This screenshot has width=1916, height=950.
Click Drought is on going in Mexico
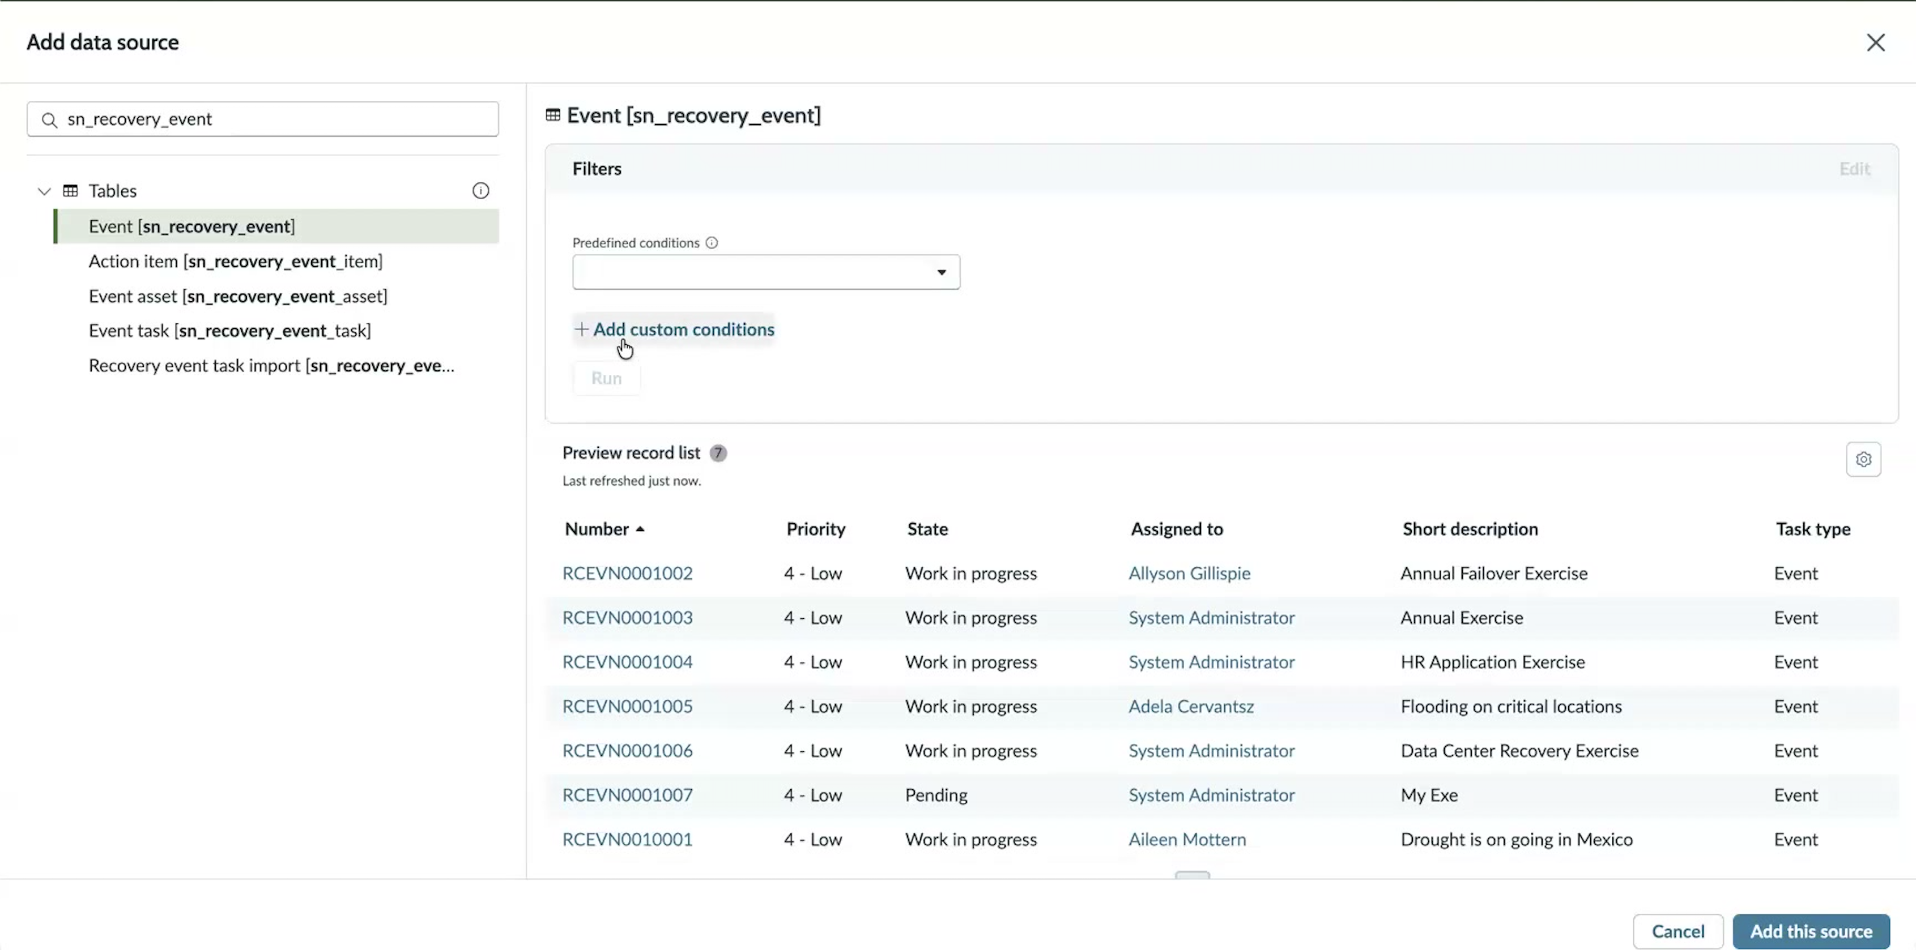pyautogui.click(x=1517, y=839)
